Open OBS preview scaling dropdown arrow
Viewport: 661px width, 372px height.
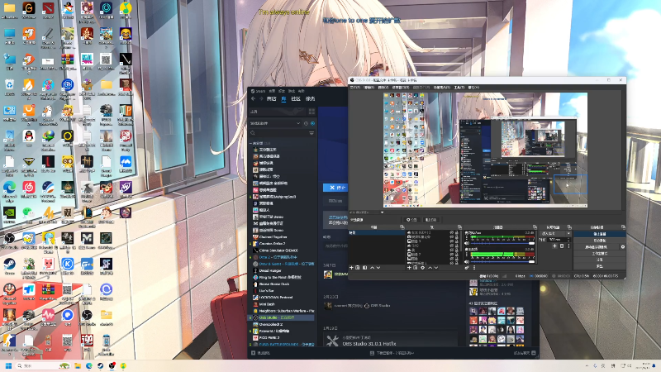pyautogui.click(x=382, y=212)
